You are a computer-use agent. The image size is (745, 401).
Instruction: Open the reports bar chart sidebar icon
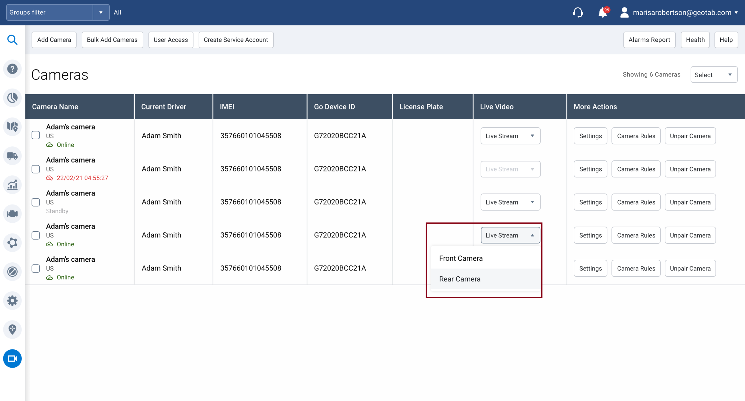point(12,185)
